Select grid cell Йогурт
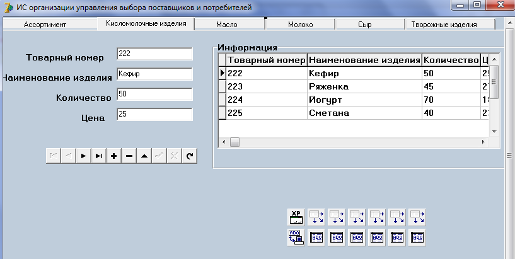This screenshot has width=515, height=259. tap(364, 100)
